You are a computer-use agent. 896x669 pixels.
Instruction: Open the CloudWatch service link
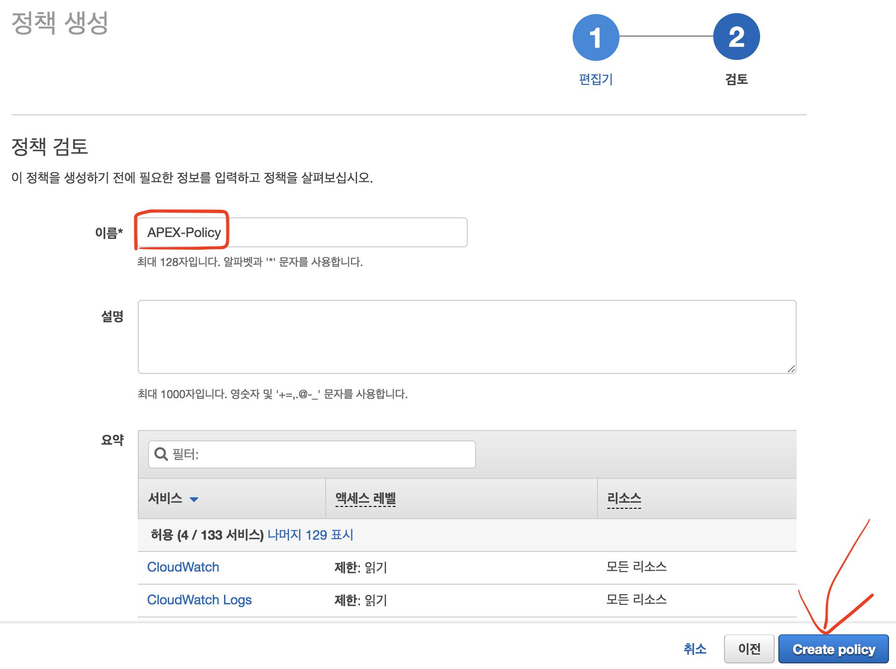coord(183,567)
